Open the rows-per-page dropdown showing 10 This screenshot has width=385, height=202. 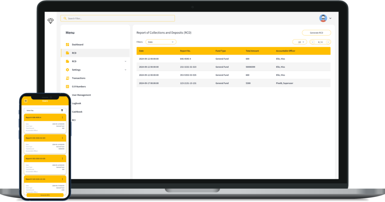299,42
